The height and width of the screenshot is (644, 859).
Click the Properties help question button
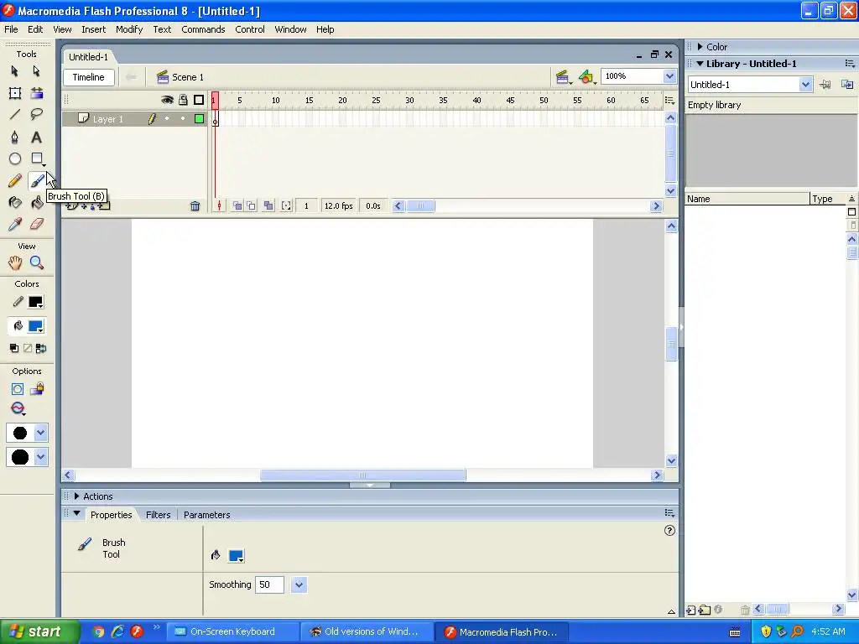coord(669,530)
